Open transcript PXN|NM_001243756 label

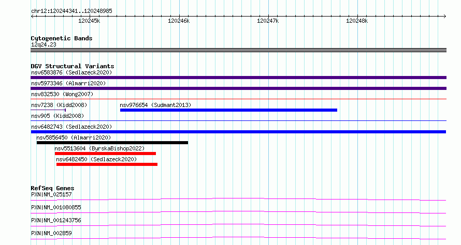56,220
